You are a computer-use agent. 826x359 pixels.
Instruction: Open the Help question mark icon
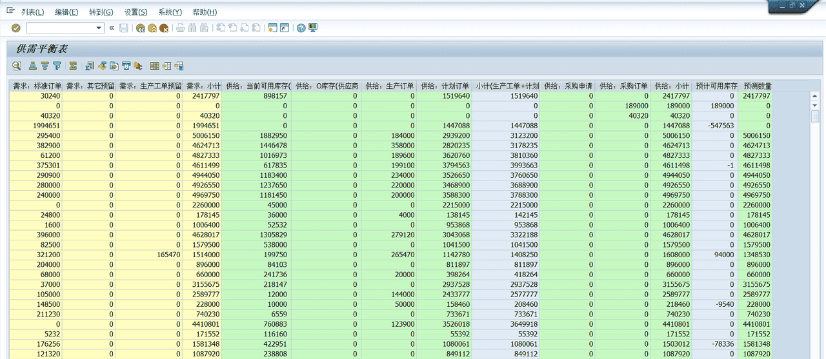click(301, 28)
